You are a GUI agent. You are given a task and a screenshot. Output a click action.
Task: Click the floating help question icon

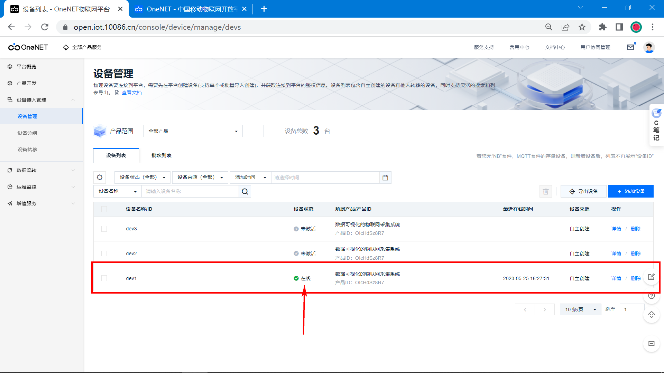click(x=652, y=296)
